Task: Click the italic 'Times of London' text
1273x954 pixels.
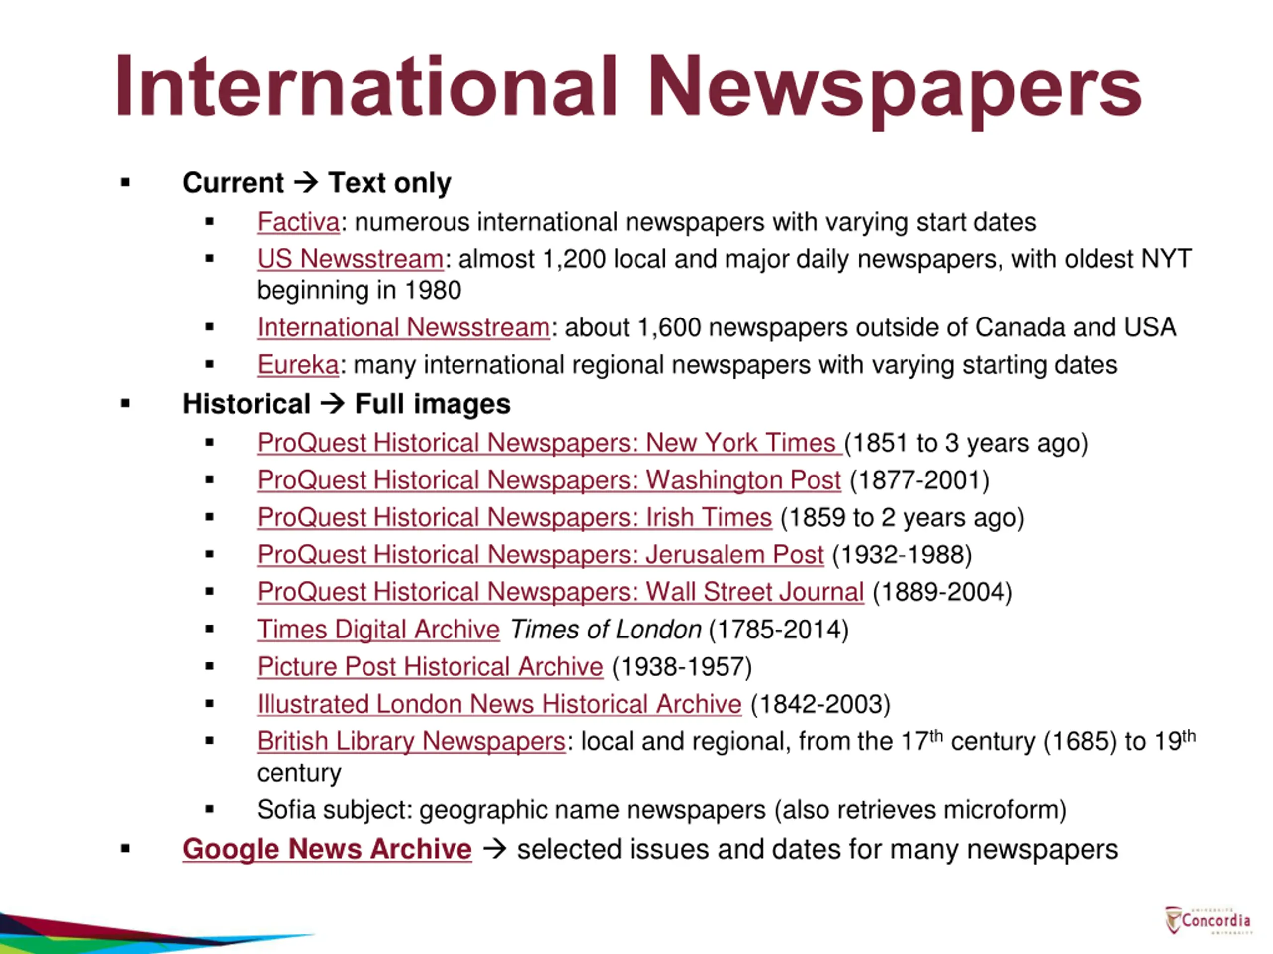Action: coord(606,630)
